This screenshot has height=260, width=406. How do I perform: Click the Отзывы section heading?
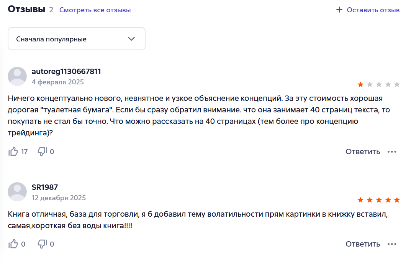[x=26, y=9]
